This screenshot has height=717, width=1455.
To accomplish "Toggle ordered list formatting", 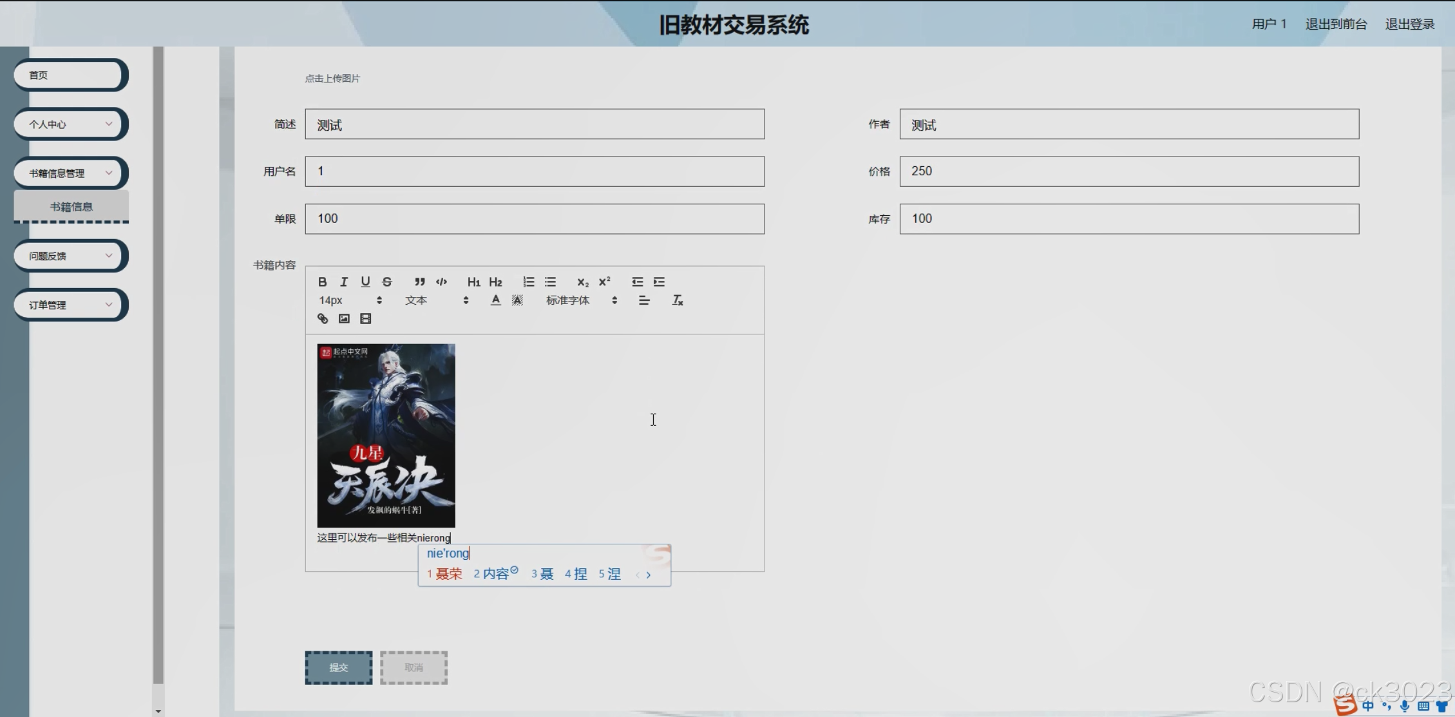I will (x=528, y=282).
